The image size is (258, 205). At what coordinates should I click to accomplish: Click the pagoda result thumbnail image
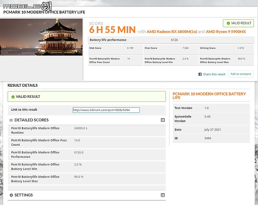point(41,37)
